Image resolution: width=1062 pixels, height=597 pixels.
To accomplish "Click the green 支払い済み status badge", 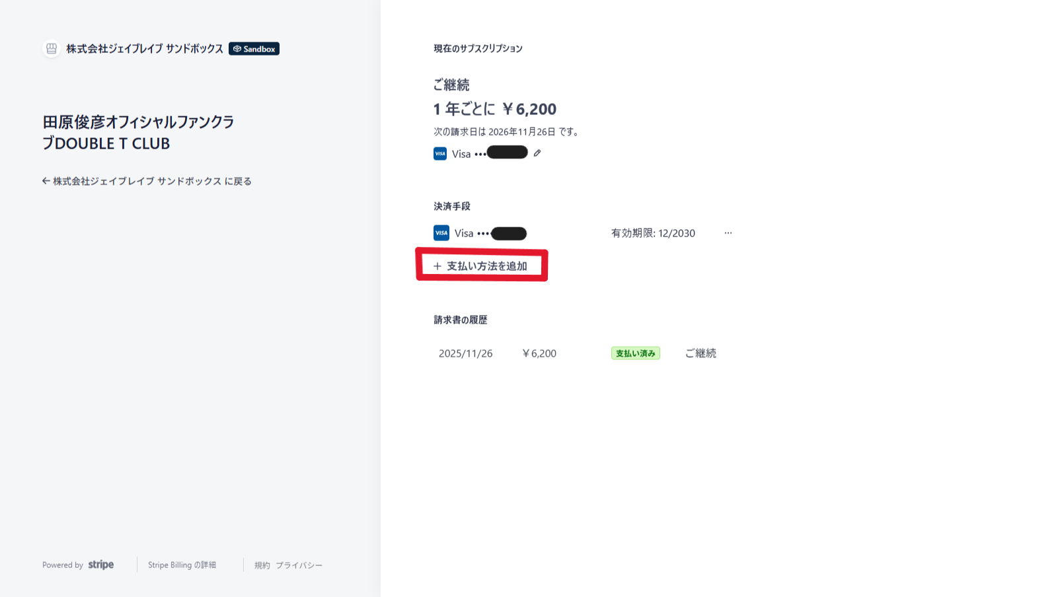I will click(635, 353).
